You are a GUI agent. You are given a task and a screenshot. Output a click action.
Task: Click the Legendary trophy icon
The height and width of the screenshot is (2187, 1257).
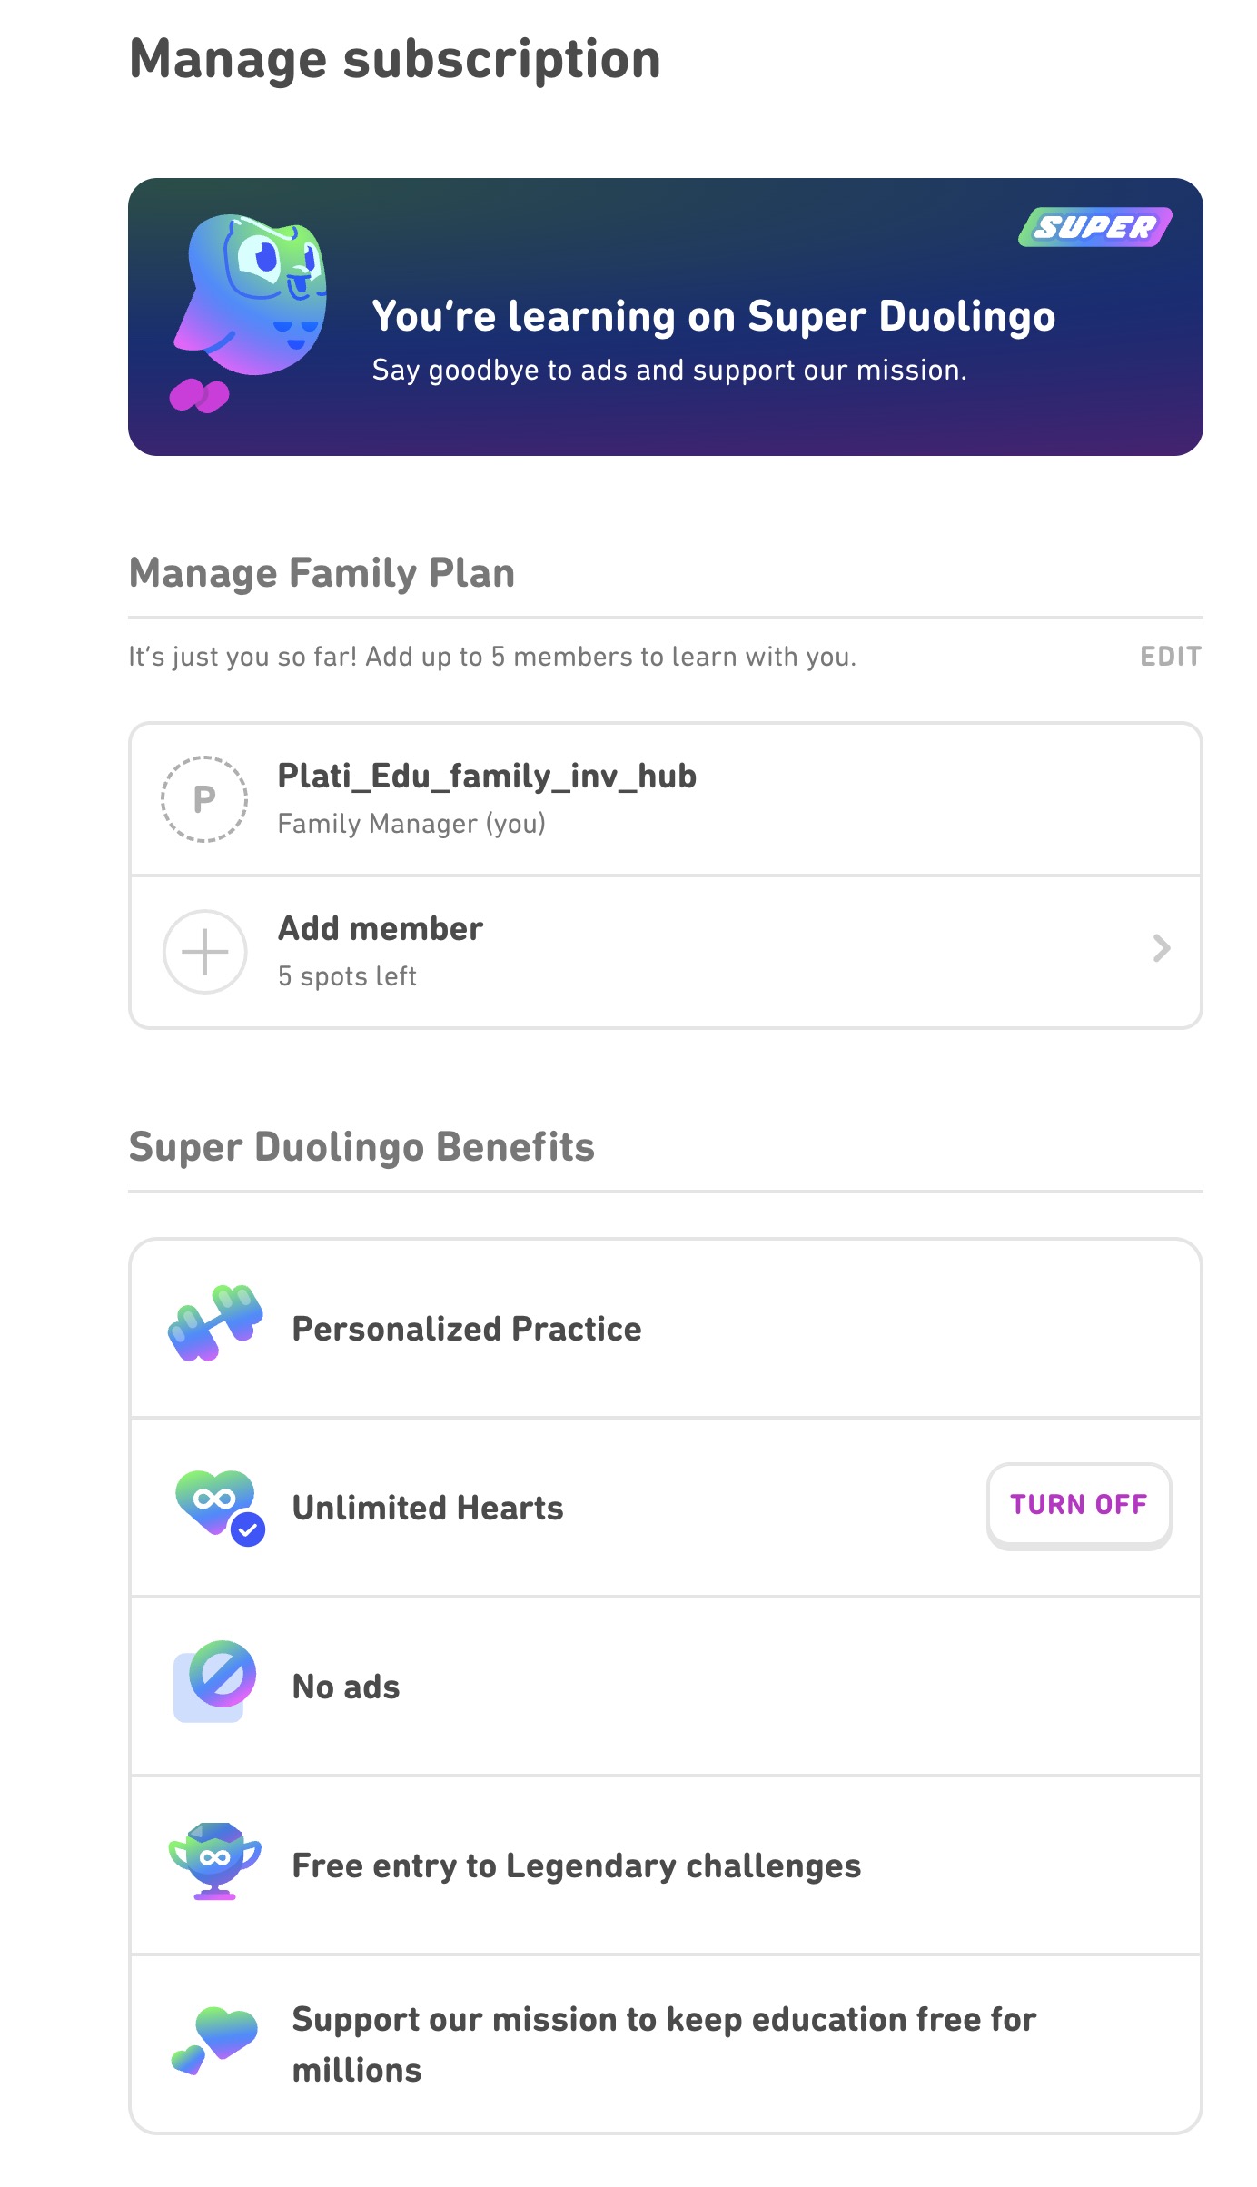(x=215, y=1859)
